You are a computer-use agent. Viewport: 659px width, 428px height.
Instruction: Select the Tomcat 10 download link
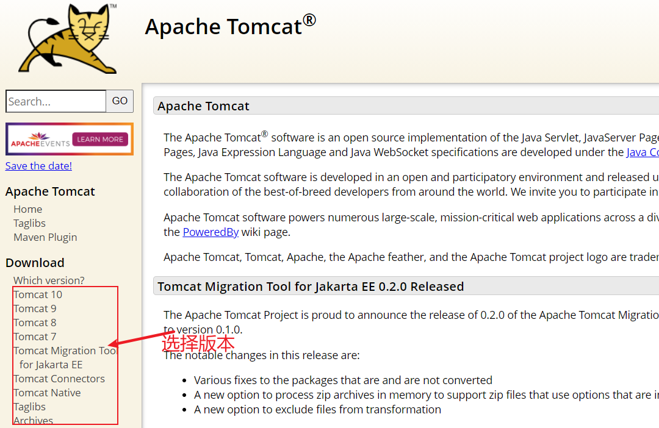38,294
